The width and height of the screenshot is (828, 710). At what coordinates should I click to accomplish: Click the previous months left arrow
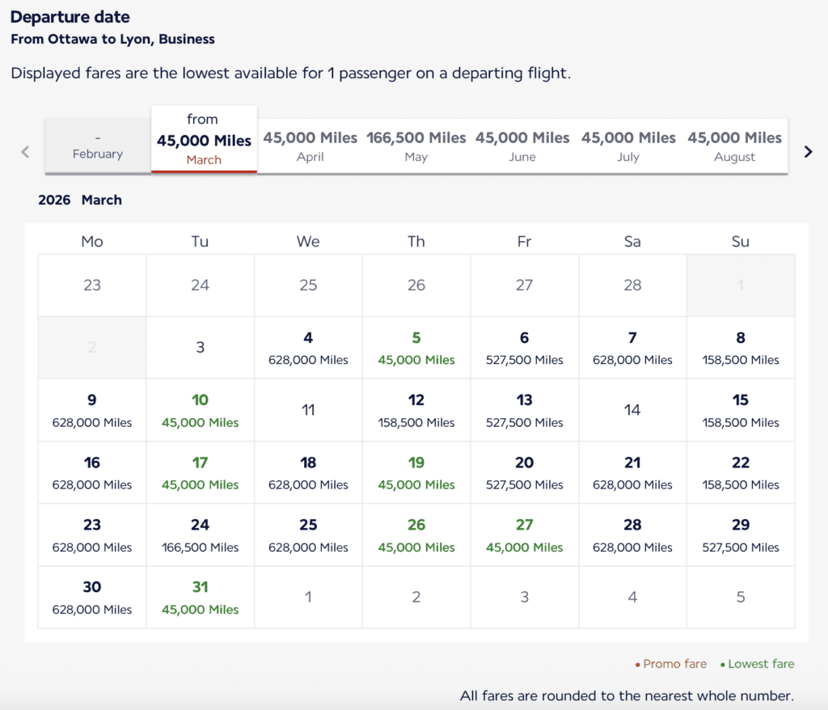pos(25,151)
